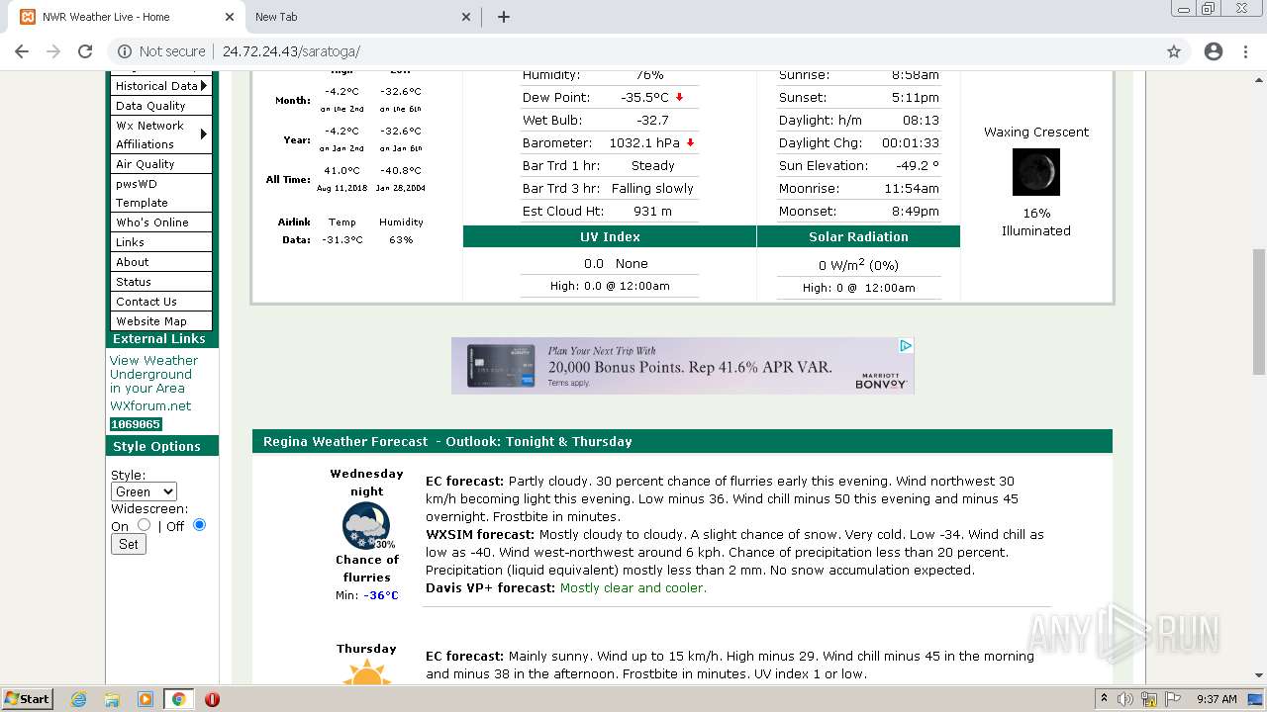Expand the Wx Network Affiliations submenu

tap(160, 134)
